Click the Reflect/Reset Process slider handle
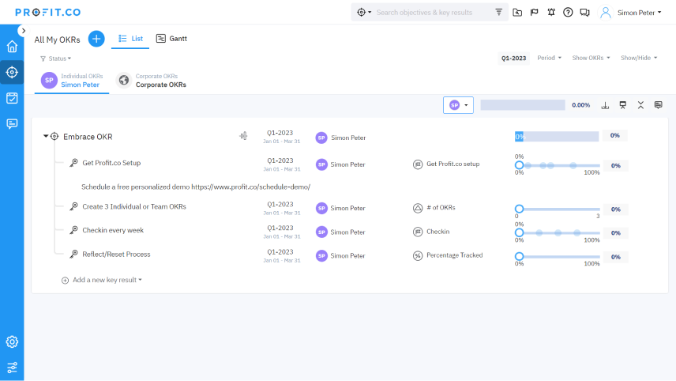The width and height of the screenshot is (676, 381). click(519, 256)
